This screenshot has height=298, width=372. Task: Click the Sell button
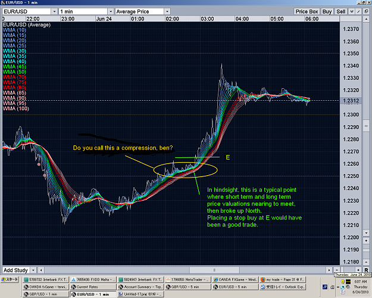tap(341, 11)
